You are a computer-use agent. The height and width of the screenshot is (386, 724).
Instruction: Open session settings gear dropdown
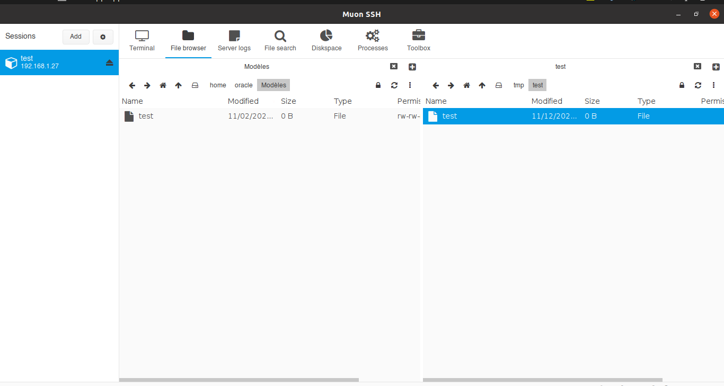pos(103,37)
